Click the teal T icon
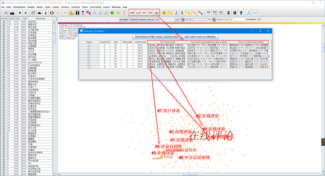The image size is (325, 176). point(241,13)
